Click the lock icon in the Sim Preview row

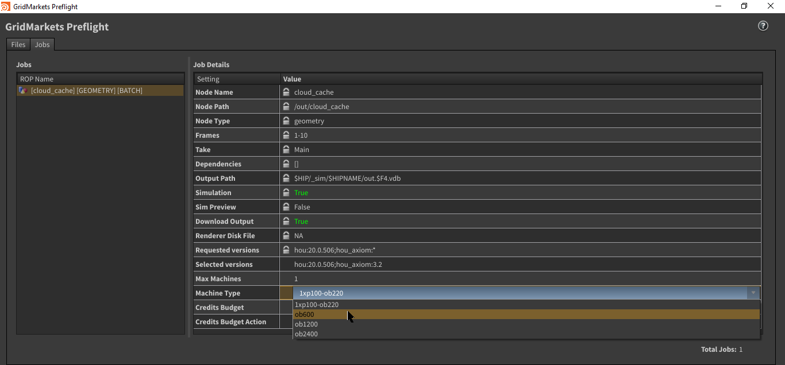click(x=286, y=207)
